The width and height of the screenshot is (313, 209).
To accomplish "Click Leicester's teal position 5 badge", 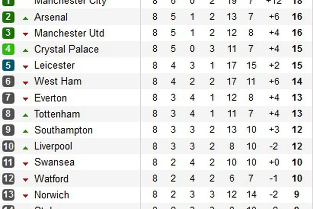I will 8,65.
